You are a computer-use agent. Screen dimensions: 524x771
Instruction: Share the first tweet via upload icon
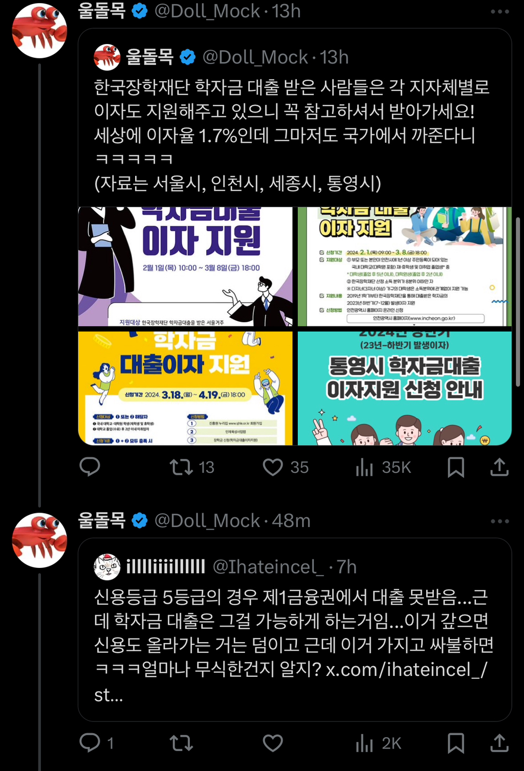499,467
